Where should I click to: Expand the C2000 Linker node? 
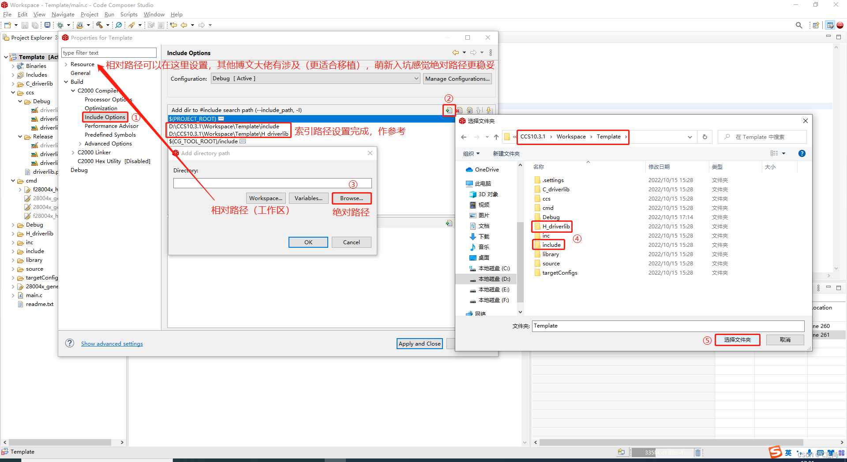point(73,153)
